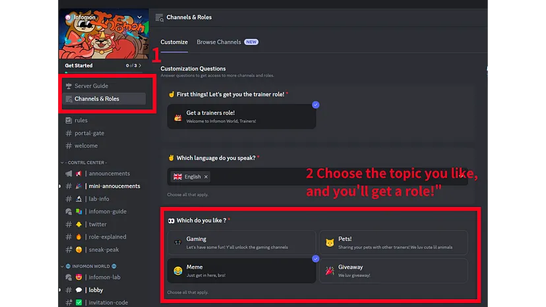Open the rules channel checkbox icon
Viewport: 546px width, 307px height.
[x=69, y=120]
